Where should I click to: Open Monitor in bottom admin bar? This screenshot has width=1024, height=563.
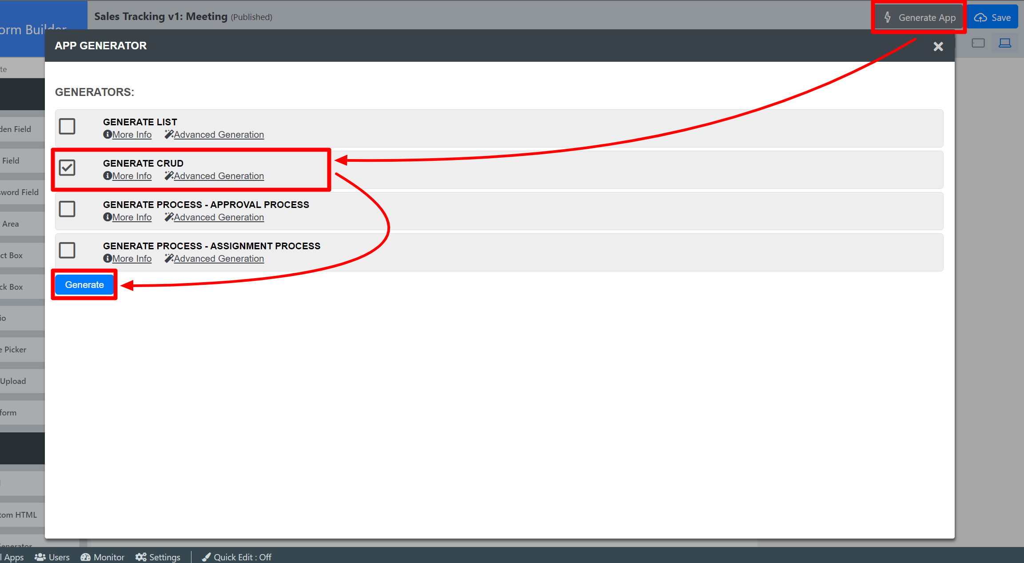tap(103, 557)
